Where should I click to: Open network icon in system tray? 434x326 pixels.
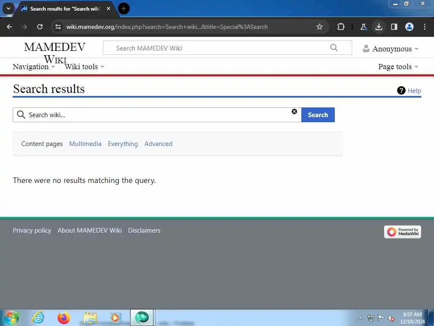[370, 318]
